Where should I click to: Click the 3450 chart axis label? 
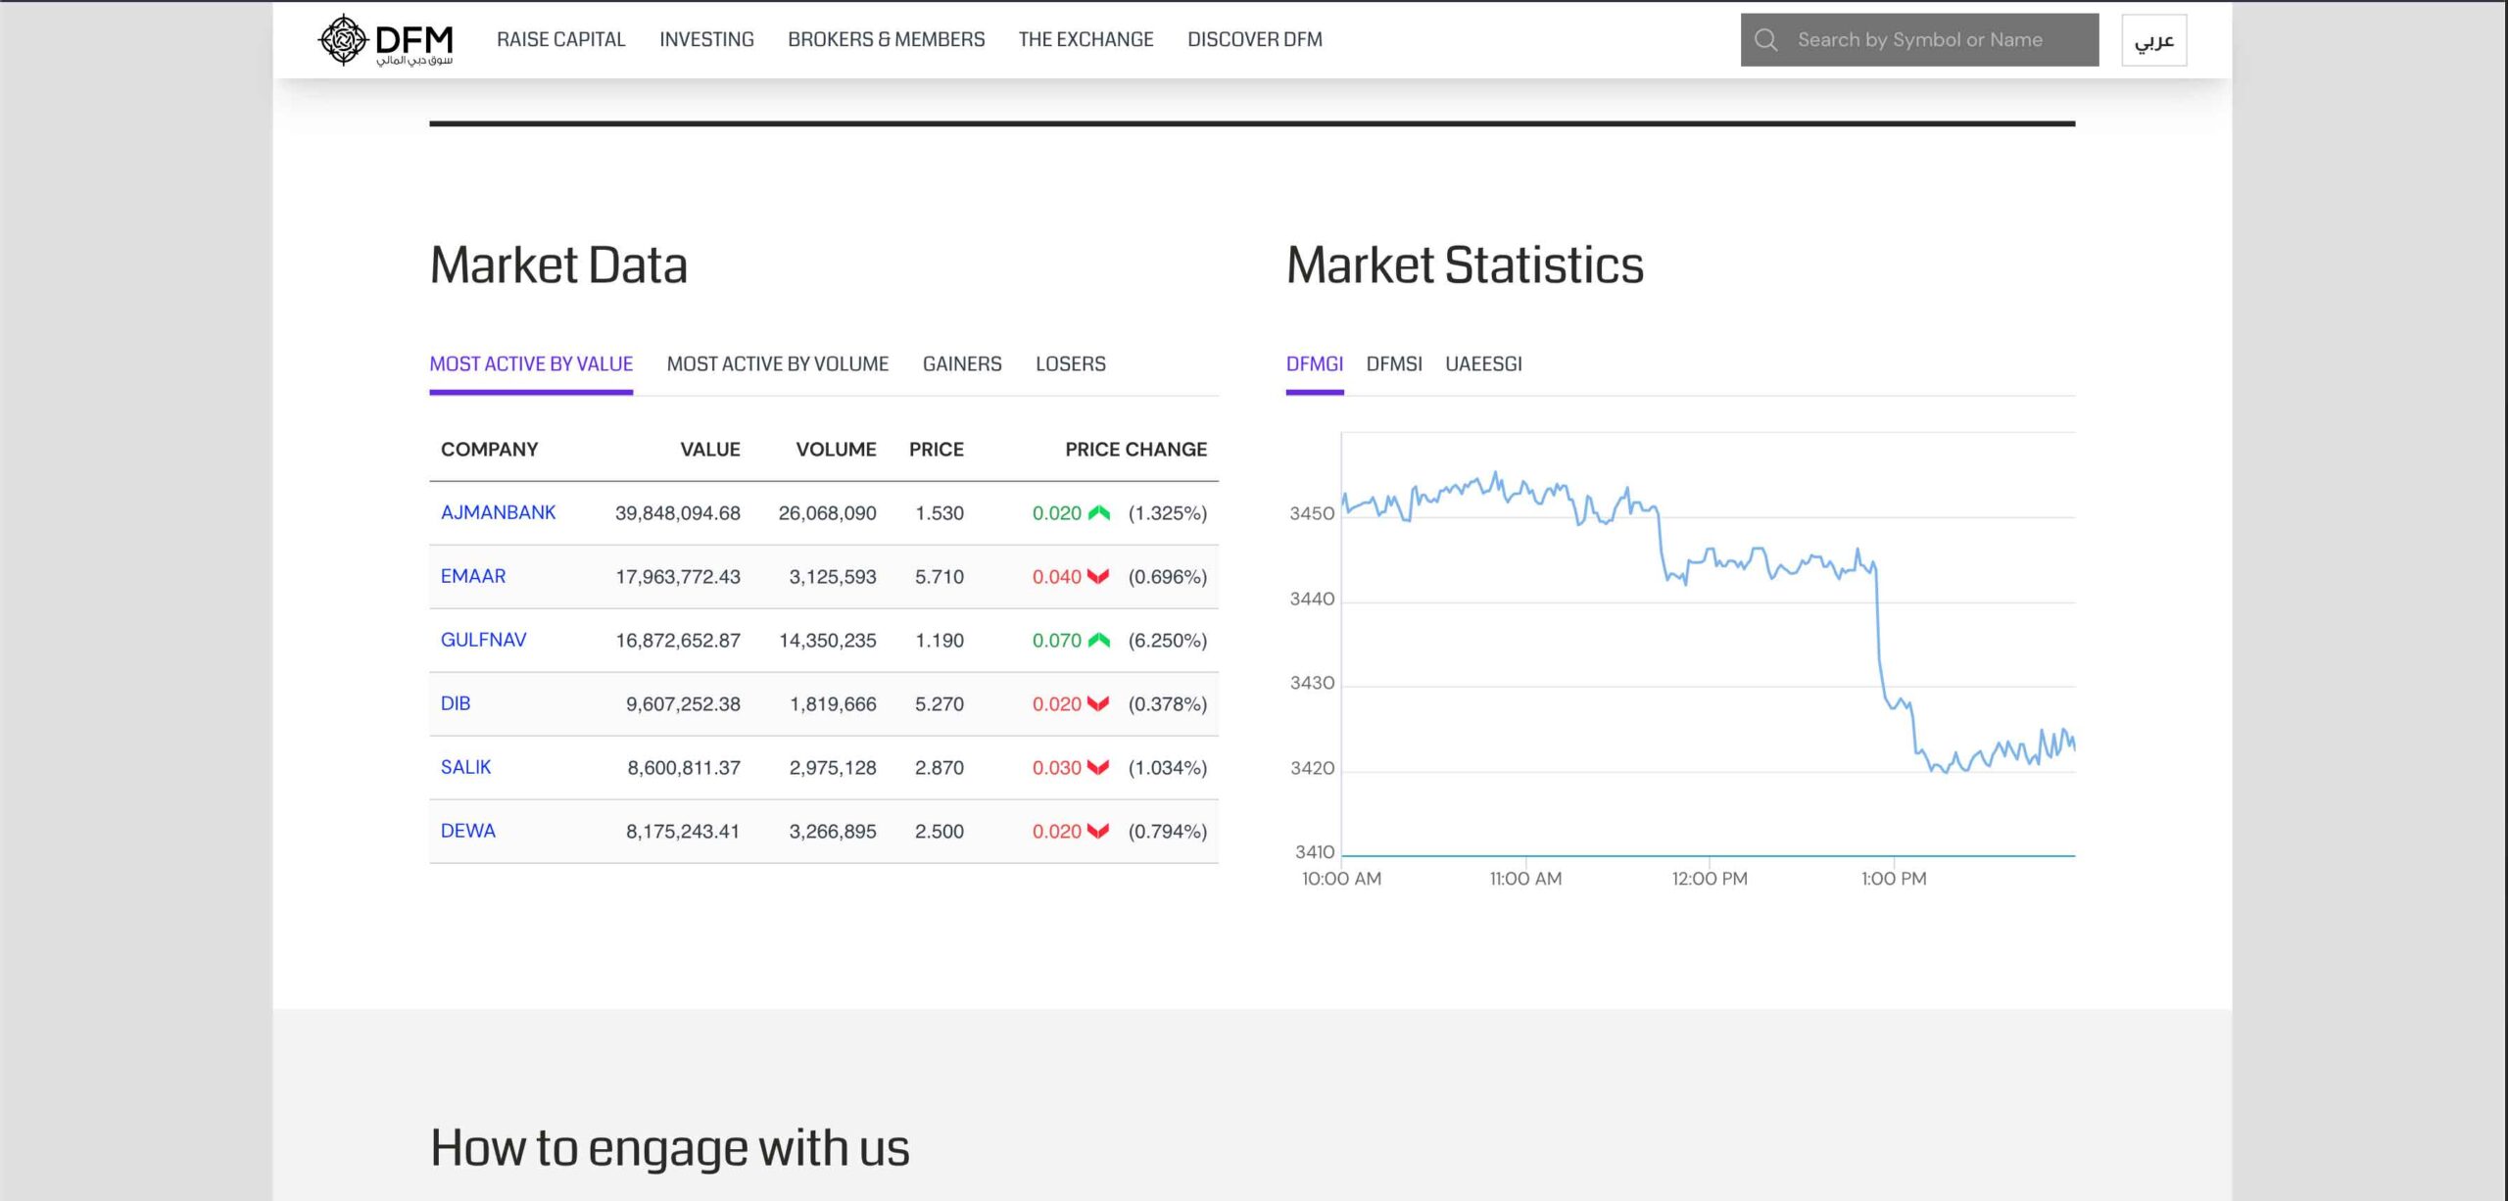point(1312,513)
